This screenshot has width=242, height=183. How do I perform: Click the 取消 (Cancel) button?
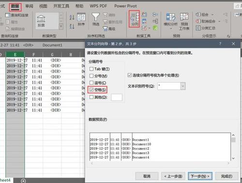coord(147,176)
